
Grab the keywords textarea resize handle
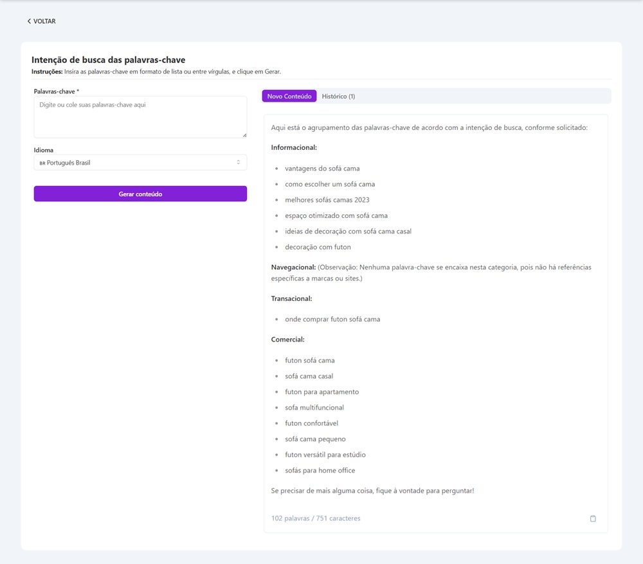(x=244, y=135)
